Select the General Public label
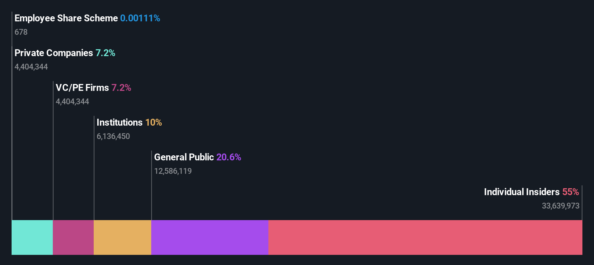Viewport: 594px width, 265px height. (184, 157)
